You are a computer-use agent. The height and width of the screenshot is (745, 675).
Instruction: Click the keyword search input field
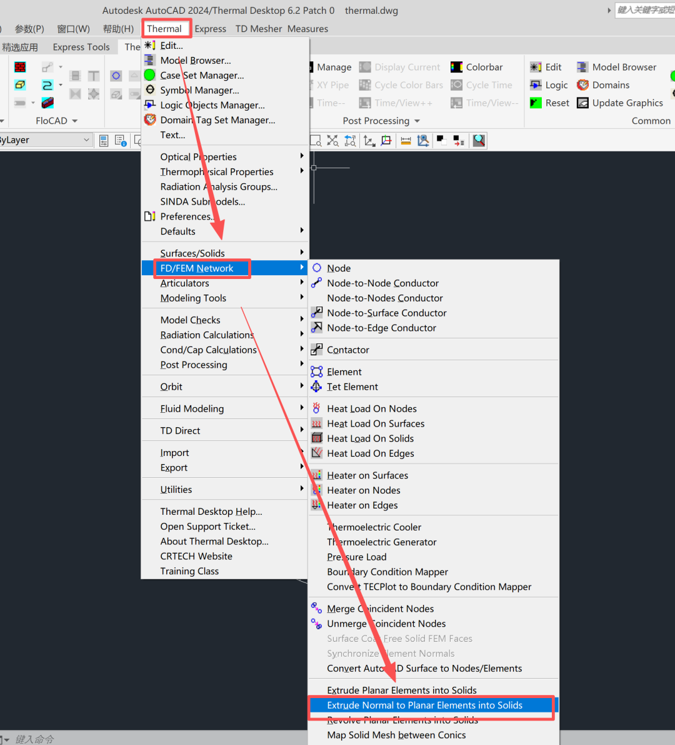(x=645, y=10)
